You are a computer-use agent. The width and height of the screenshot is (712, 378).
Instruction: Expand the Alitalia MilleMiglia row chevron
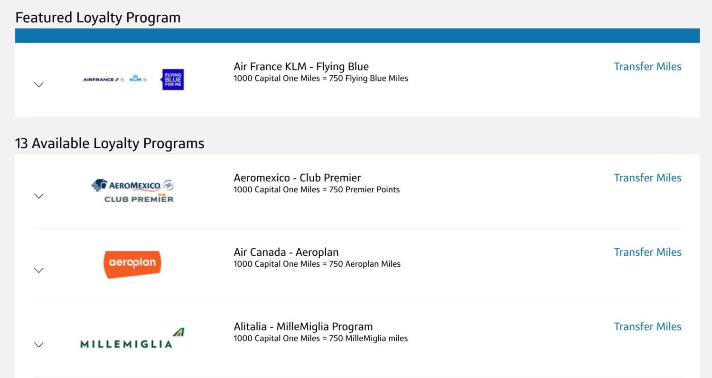(39, 345)
